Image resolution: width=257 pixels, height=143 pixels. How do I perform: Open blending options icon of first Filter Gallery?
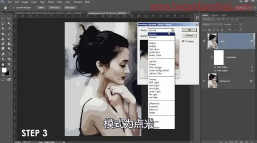coord(252,67)
